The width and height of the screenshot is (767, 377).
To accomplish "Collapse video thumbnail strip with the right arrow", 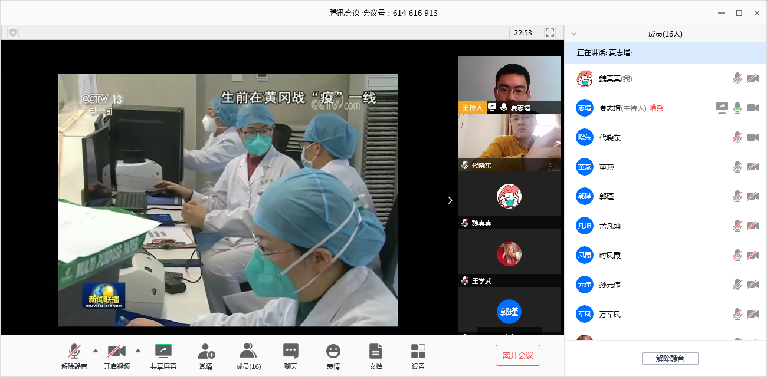I will (450, 200).
